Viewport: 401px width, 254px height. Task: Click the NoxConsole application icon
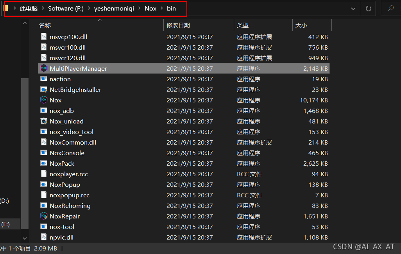pyautogui.click(x=44, y=153)
